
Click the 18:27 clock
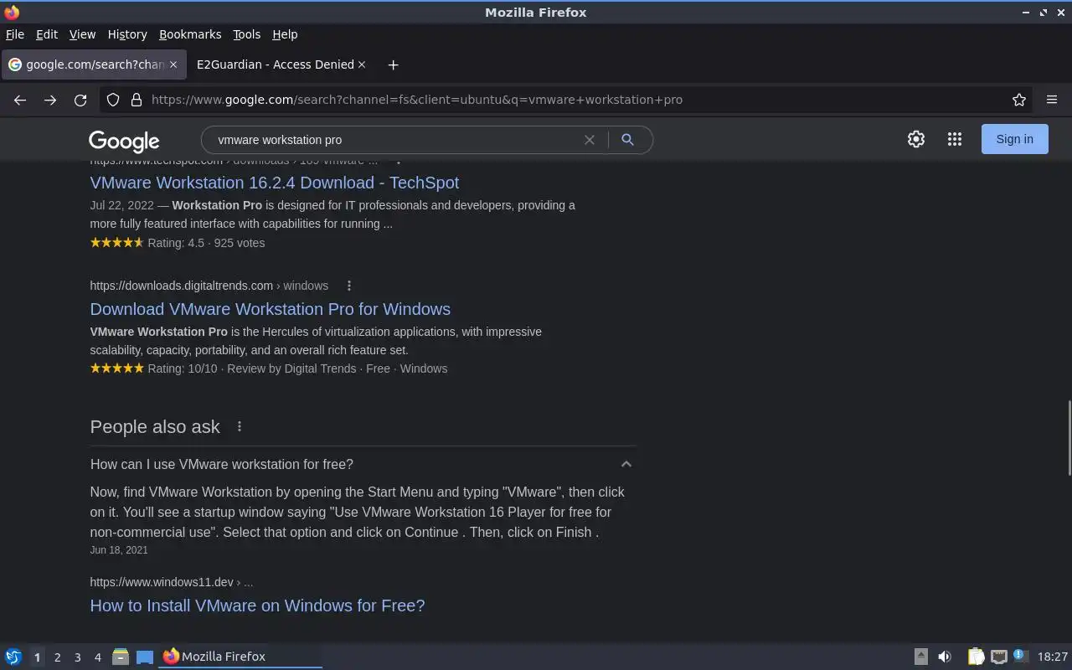(x=1053, y=657)
